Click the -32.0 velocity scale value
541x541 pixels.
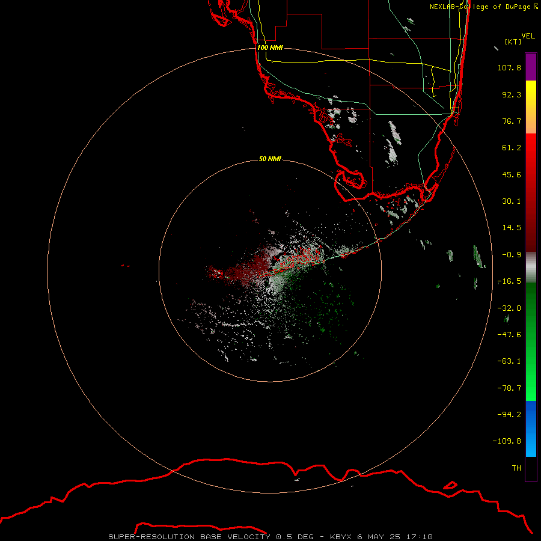point(509,308)
